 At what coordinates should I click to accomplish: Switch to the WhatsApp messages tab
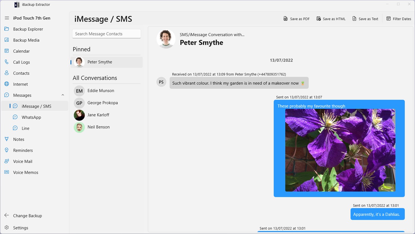pos(31,117)
